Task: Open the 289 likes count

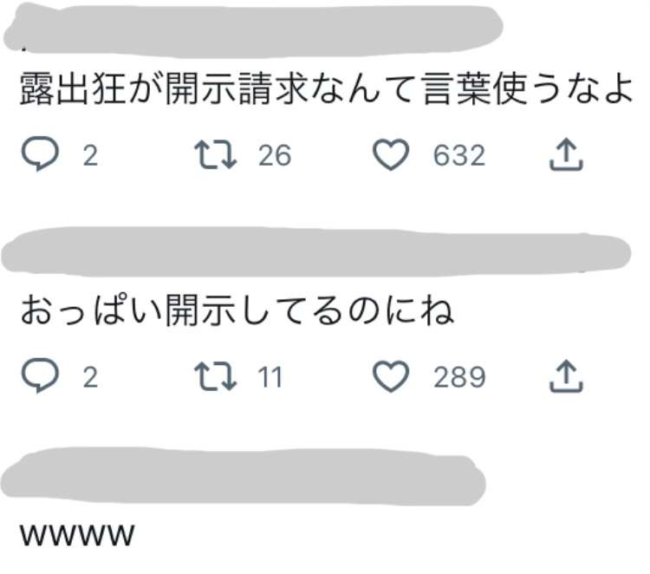Action: click(x=458, y=377)
